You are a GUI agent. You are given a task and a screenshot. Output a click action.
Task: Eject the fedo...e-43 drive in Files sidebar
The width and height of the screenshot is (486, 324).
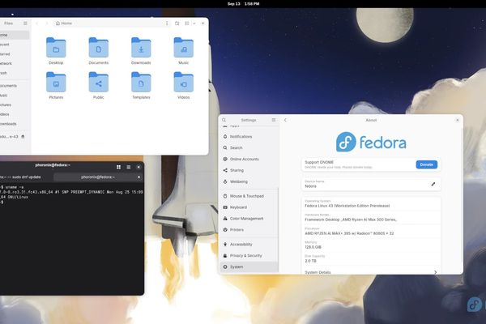coord(23,136)
